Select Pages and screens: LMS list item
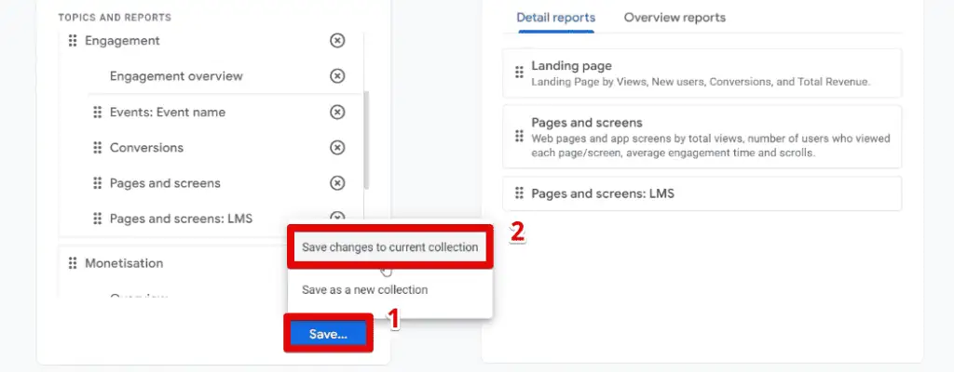This screenshot has height=372, width=954. pos(181,219)
